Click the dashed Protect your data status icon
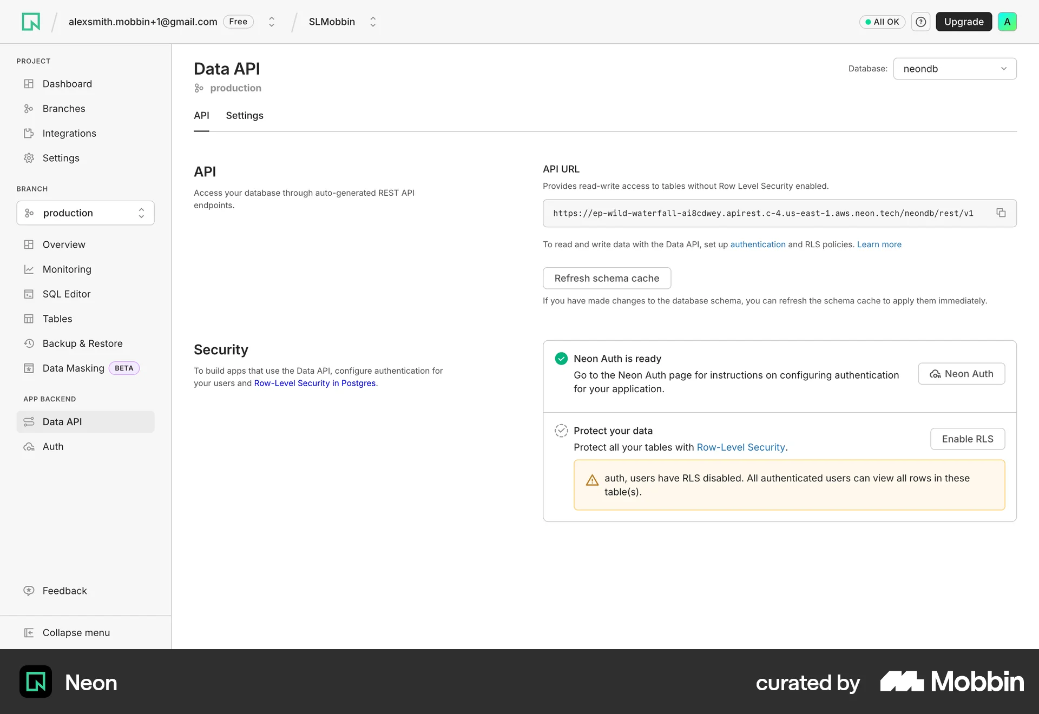The image size is (1039, 714). [561, 431]
